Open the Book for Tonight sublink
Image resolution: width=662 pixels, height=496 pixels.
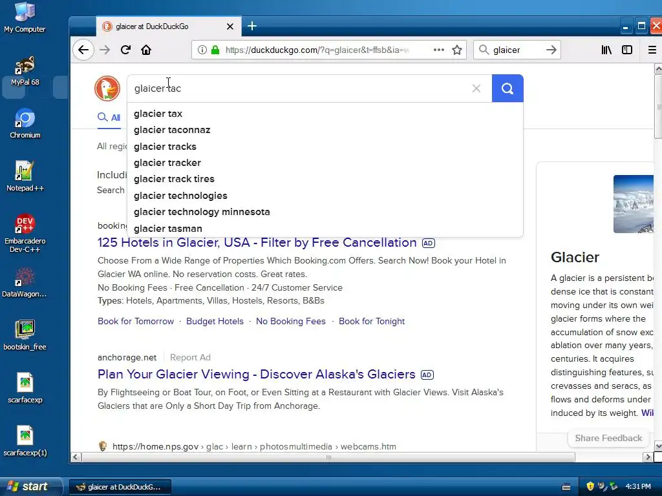pos(372,322)
